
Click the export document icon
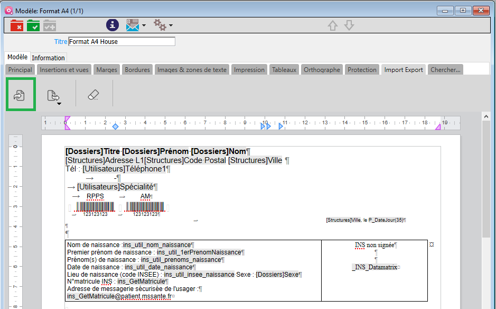tap(52, 95)
